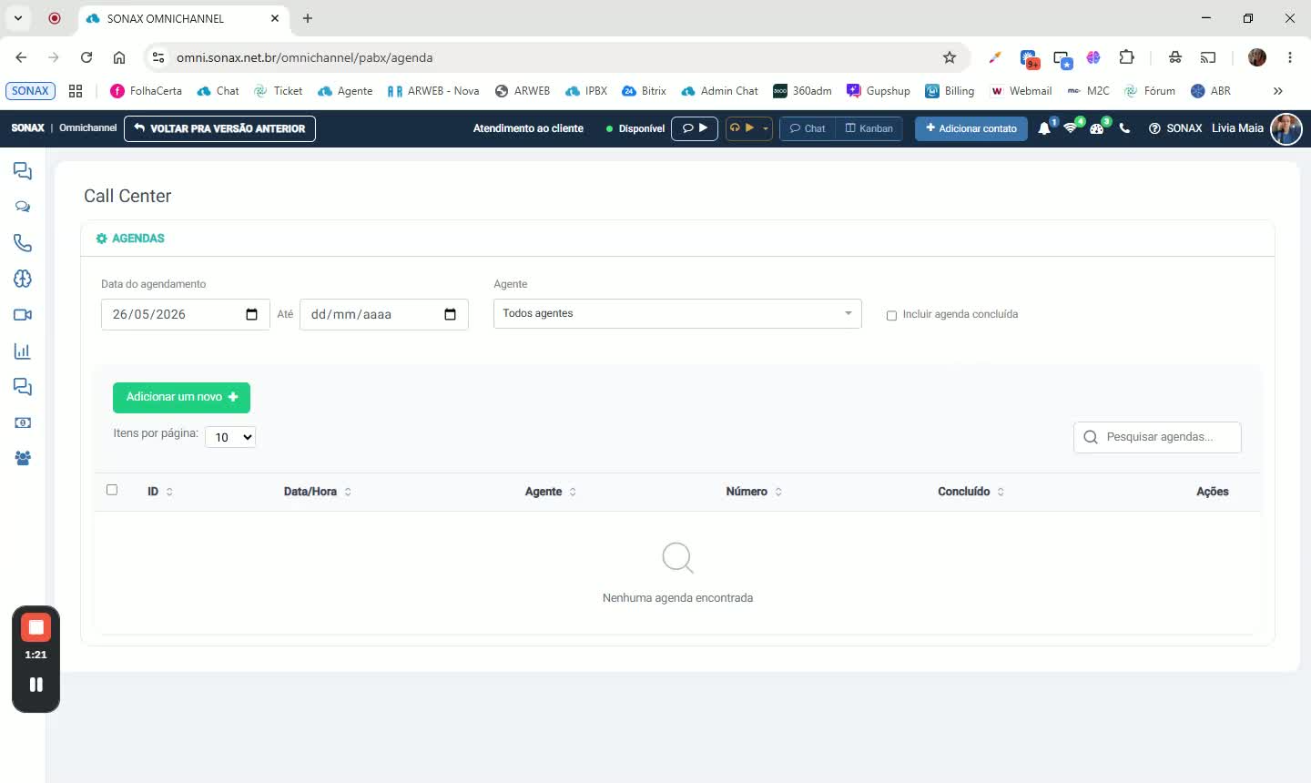Open the Webmail bookmark
Image resolution: width=1311 pixels, height=783 pixels.
point(1021,91)
